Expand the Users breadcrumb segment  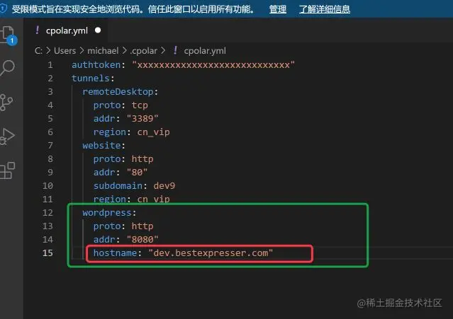65,51
